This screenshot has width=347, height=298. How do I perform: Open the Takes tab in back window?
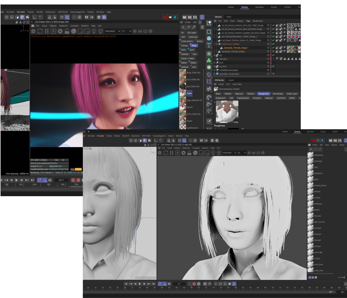coord(229,17)
